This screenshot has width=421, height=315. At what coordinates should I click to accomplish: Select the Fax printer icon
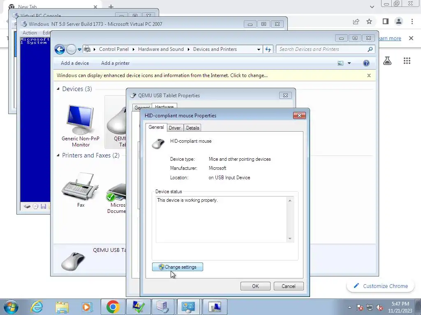pos(81,190)
